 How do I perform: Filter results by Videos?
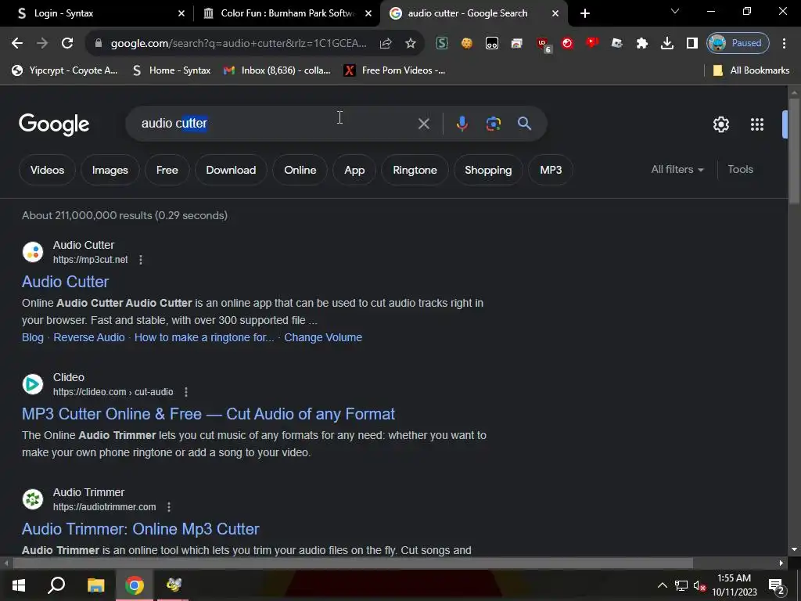click(x=47, y=170)
